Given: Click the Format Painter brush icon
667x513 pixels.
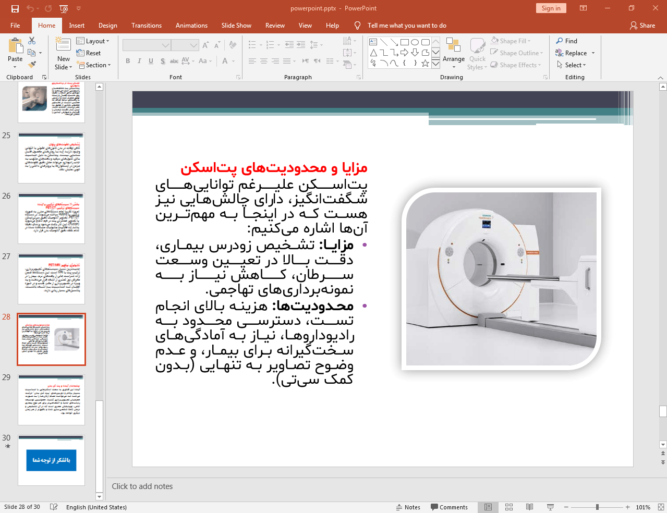Looking at the screenshot, I should tap(32, 65).
